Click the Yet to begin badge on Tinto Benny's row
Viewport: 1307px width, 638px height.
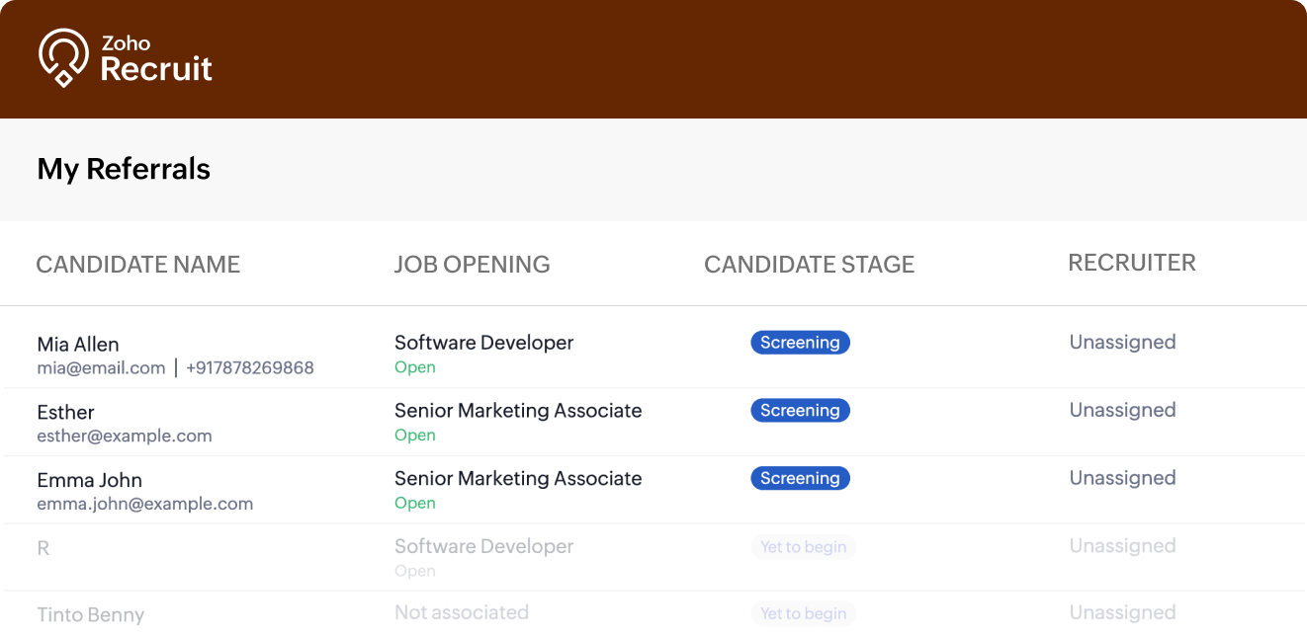(803, 613)
